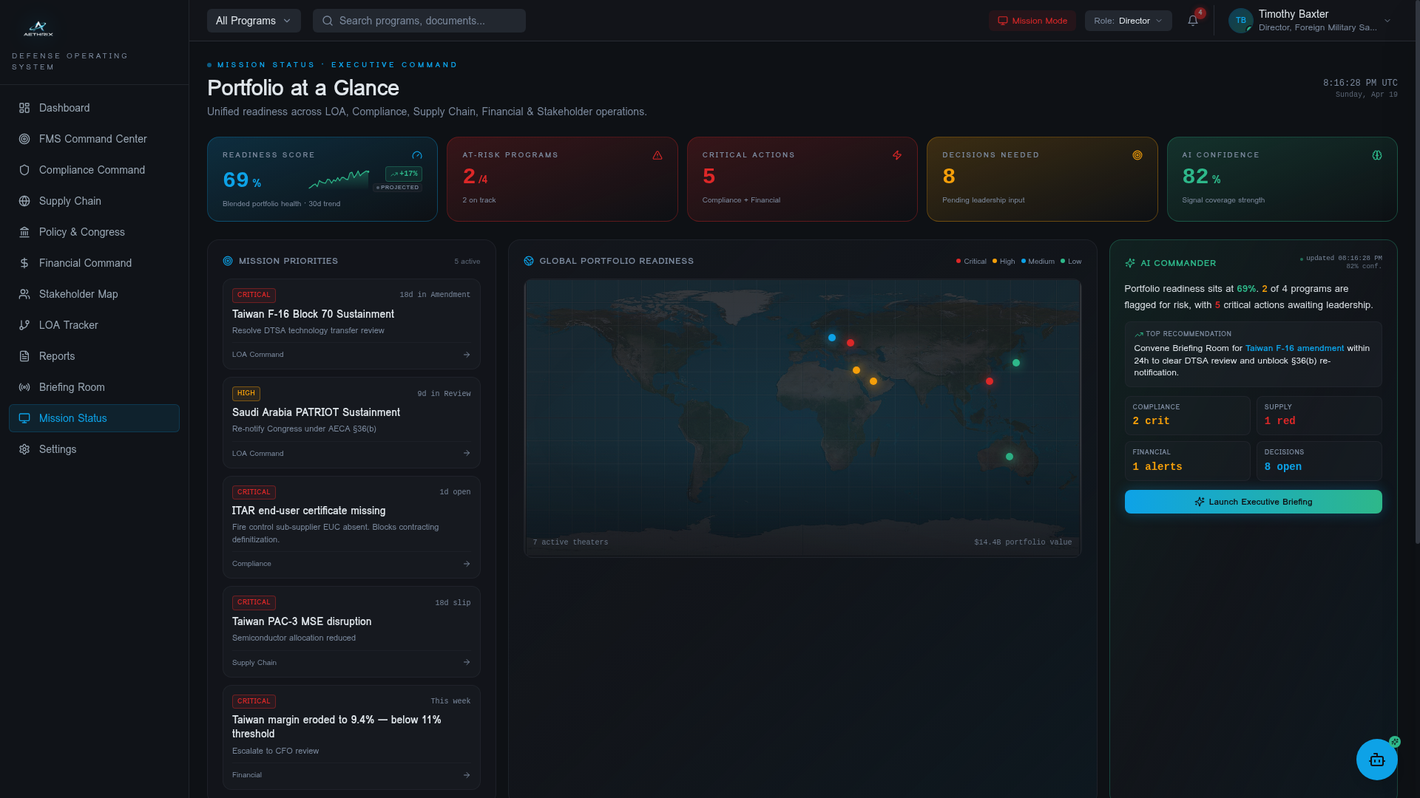The width and height of the screenshot is (1420, 798).
Task: Click the "5 active" priorities count
Action: pos(467,262)
